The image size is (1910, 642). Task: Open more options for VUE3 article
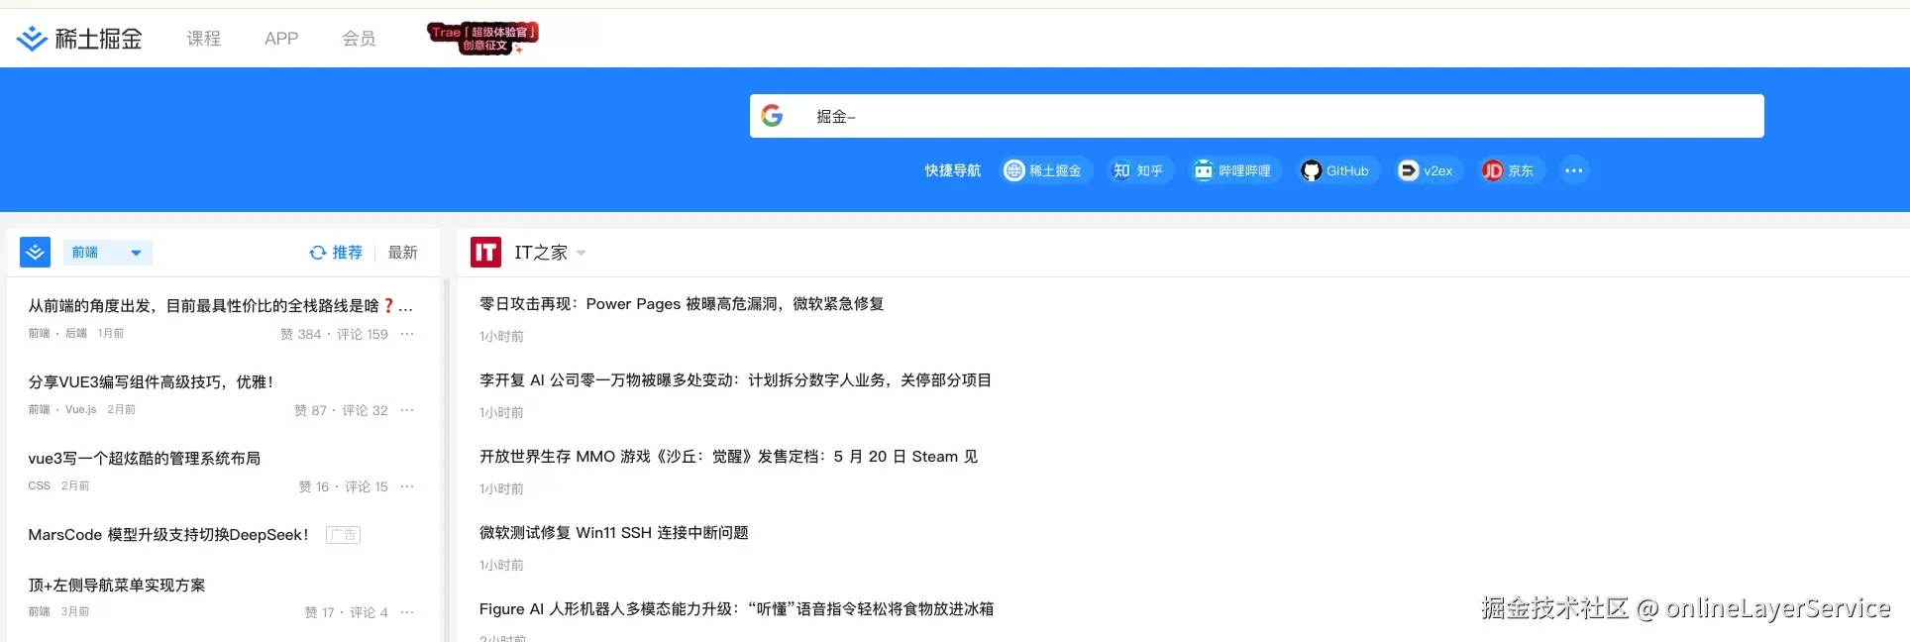(x=407, y=410)
